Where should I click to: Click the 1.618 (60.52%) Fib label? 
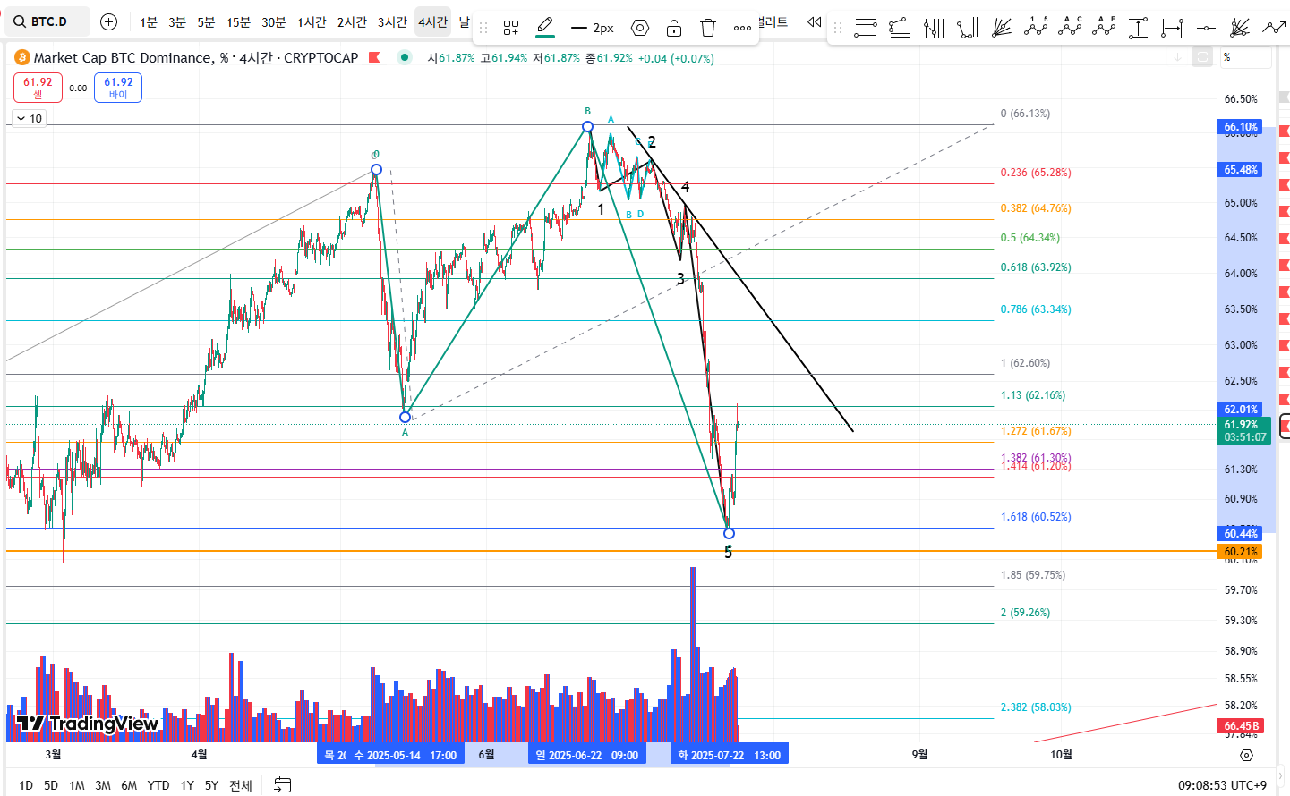pyautogui.click(x=1036, y=517)
